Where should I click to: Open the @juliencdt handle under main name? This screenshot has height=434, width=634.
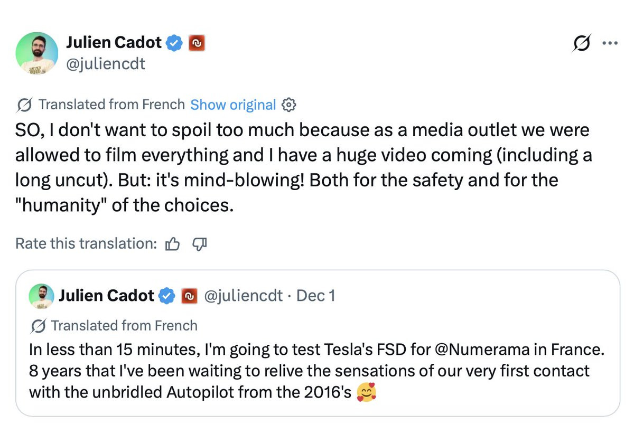(105, 64)
